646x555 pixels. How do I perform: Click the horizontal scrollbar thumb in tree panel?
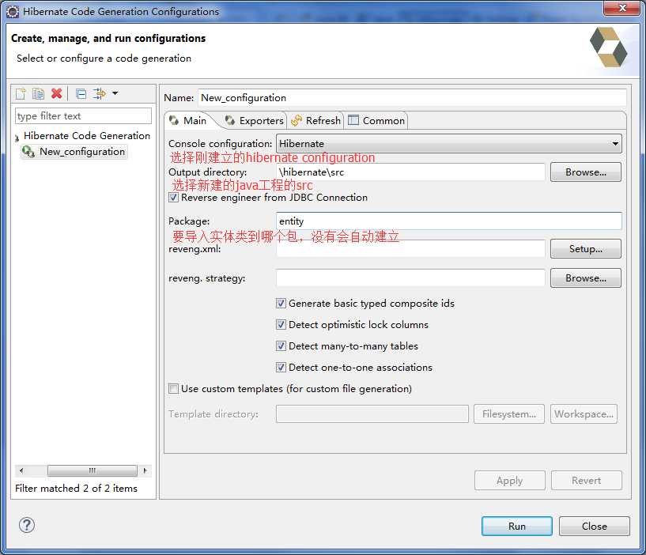93,470
